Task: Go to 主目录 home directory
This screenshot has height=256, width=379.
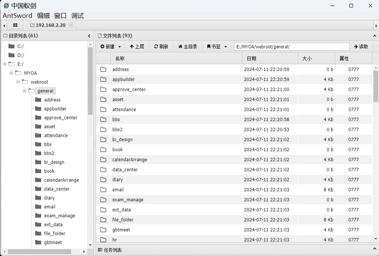Action: tap(188, 46)
